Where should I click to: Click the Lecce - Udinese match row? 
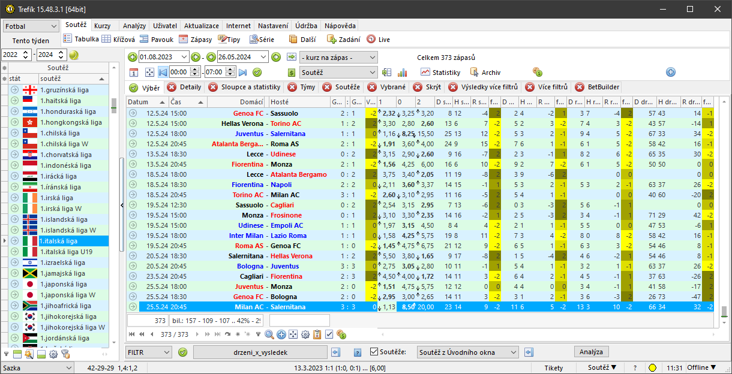(420, 154)
